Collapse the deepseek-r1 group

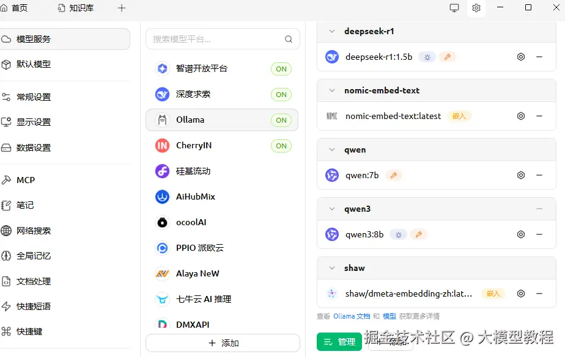click(x=332, y=31)
